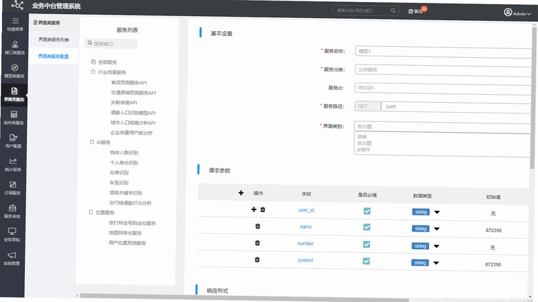The image size is (538, 302).
Task: Choose 表单 from the dropdown list
Action: tap(362, 137)
